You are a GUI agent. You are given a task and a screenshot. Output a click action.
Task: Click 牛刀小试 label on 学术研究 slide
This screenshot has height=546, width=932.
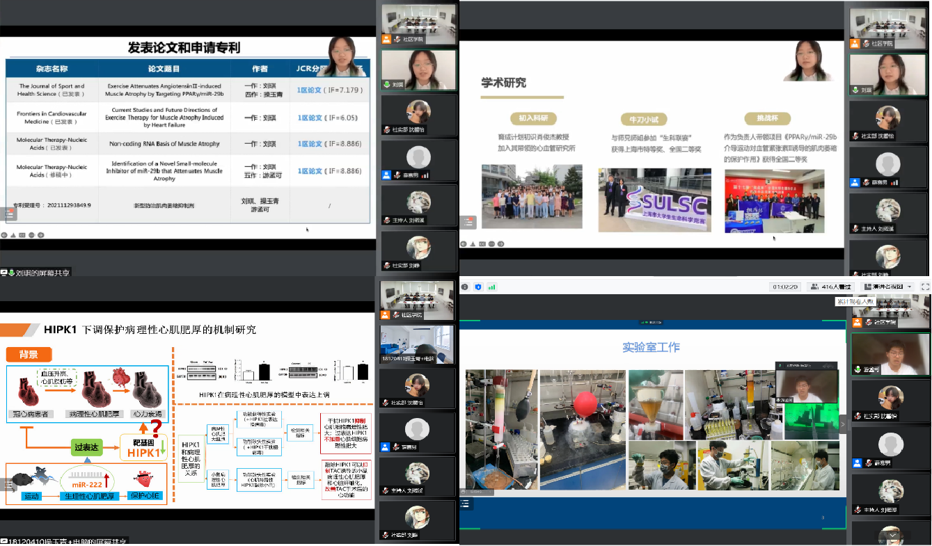[x=643, y=119]
